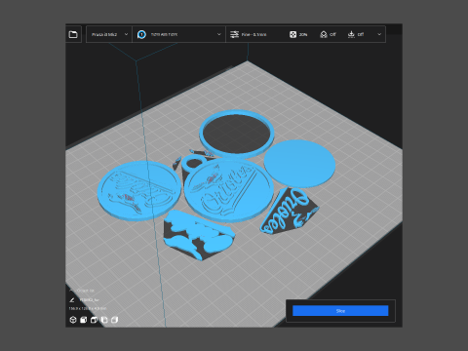
Task: Switch to top view cube icon
Action: (x=94, y=320)
